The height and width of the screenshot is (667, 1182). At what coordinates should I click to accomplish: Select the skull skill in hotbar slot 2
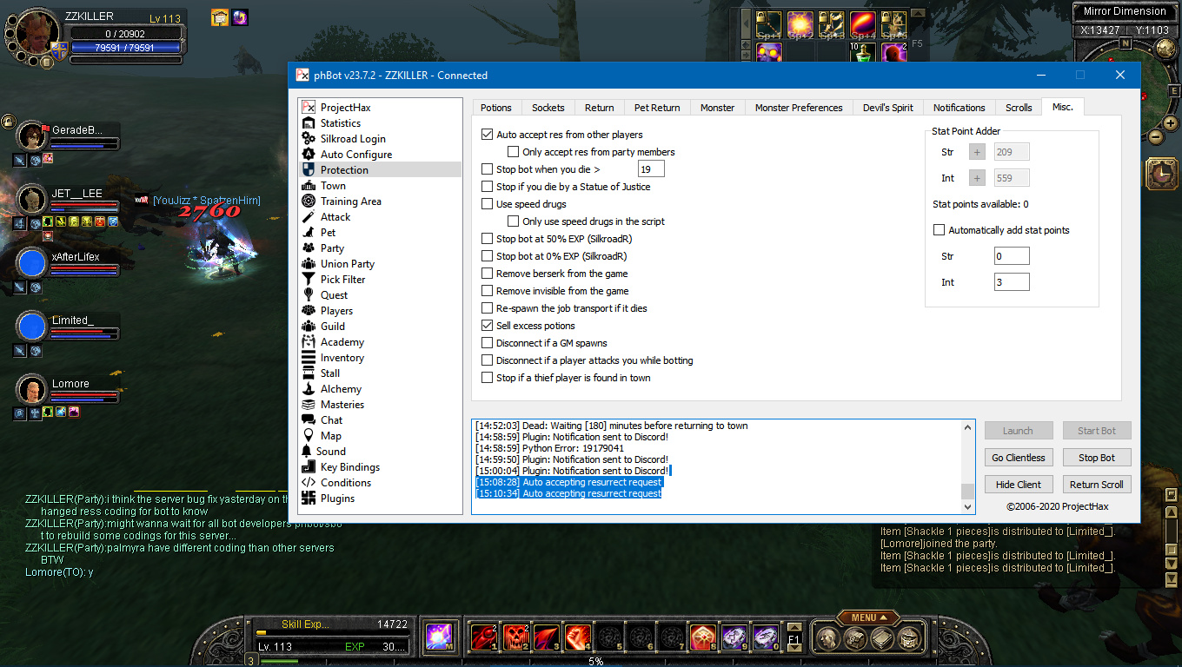click(515, 637)
